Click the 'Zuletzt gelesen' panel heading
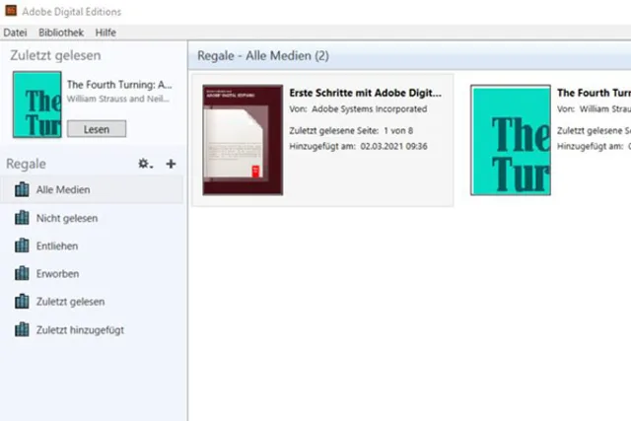Viewport: 631px width, 421px height. [x=55, y=55]
